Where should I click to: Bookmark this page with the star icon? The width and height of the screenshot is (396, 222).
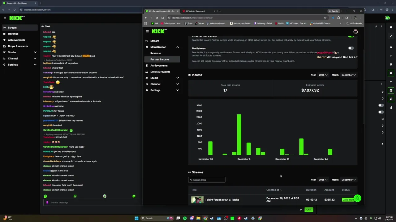click(325, 18)
